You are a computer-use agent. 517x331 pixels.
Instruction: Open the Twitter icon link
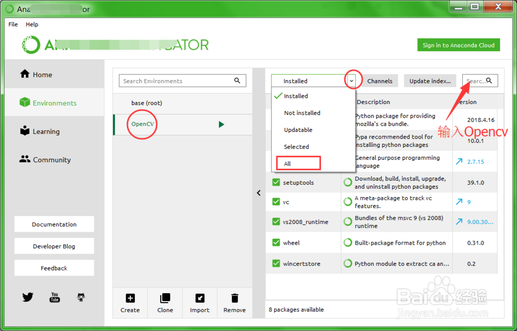(x=28, y=297)
